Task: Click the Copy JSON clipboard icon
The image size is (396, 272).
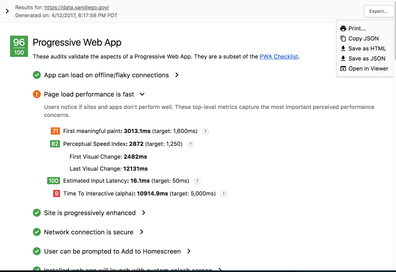Action: point(343,38)
